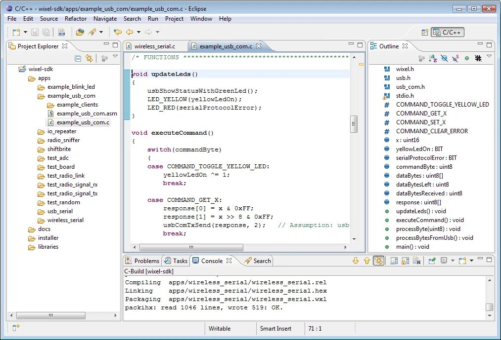Viewport: 501px width, 340px height.
Task: Click the green dot filter icon in Outline
Action: tap(467, 58)
